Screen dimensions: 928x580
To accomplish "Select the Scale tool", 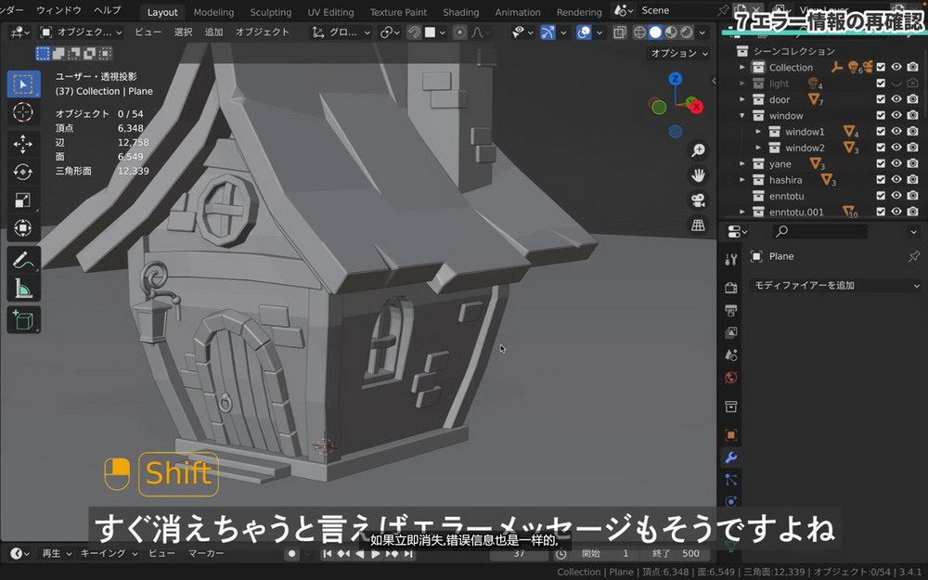I will (x=23, y=200).
